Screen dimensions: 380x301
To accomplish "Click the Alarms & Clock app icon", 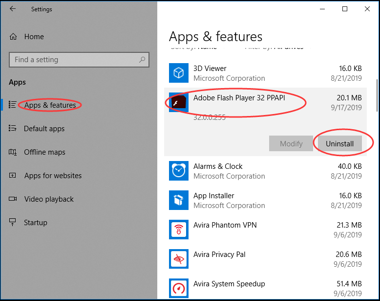I will pyautogui.click(x=179, y=171).
